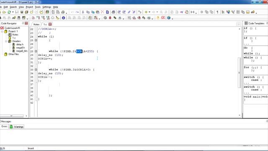
Task: Click the editor vertical scrollbar thumb
Action: pyautogui.click(x=239, y=73)
